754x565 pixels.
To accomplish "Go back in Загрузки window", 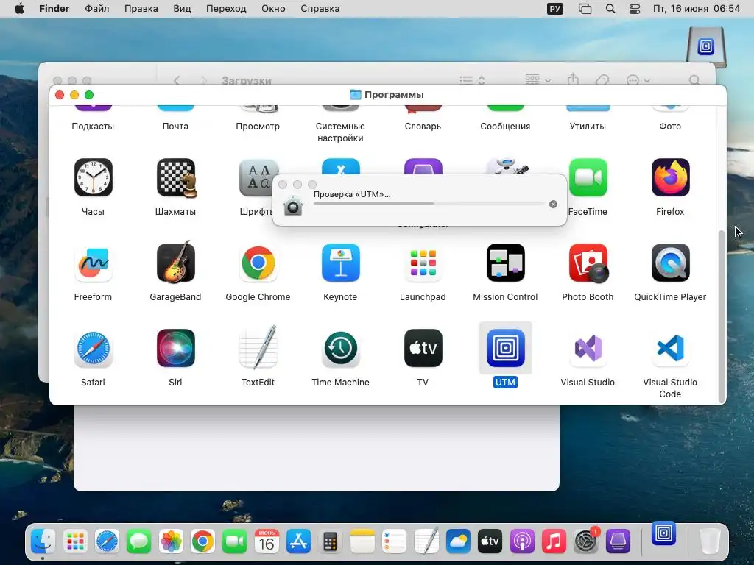I will [177, 79].
